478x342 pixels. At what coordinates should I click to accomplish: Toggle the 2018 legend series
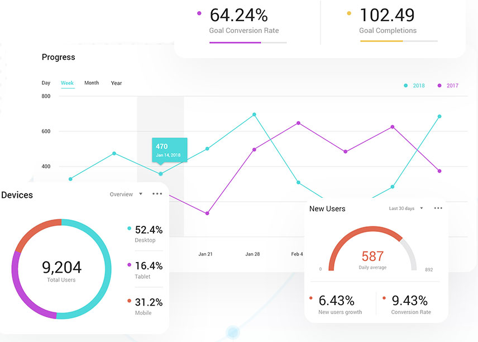[x=414, y=85]
